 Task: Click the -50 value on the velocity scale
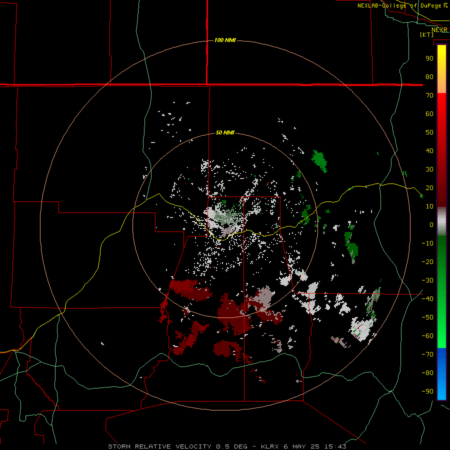(x=427, y=317)
